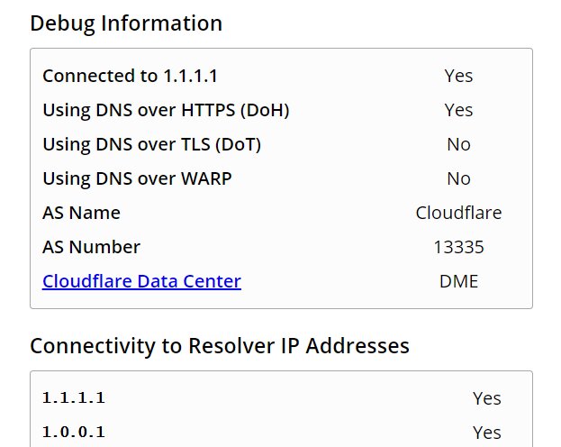Click the Using DNS over WARP label
Image resolution: width=561 pixels, height=447 pixels.
coord(138,178)
